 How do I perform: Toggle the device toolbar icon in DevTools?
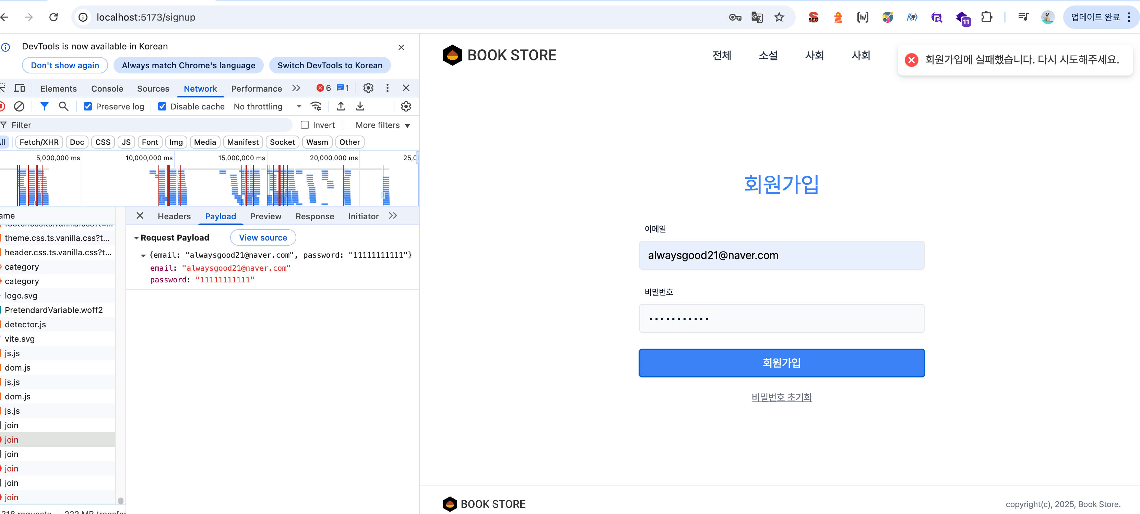(x=20, y=88)
